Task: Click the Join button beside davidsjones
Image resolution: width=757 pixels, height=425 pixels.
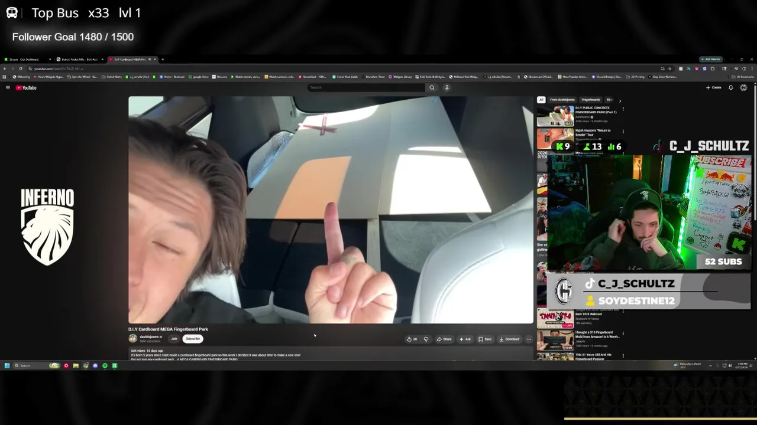Action: pos(174,339)
